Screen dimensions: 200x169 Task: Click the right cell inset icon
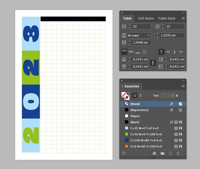(161, 66)
